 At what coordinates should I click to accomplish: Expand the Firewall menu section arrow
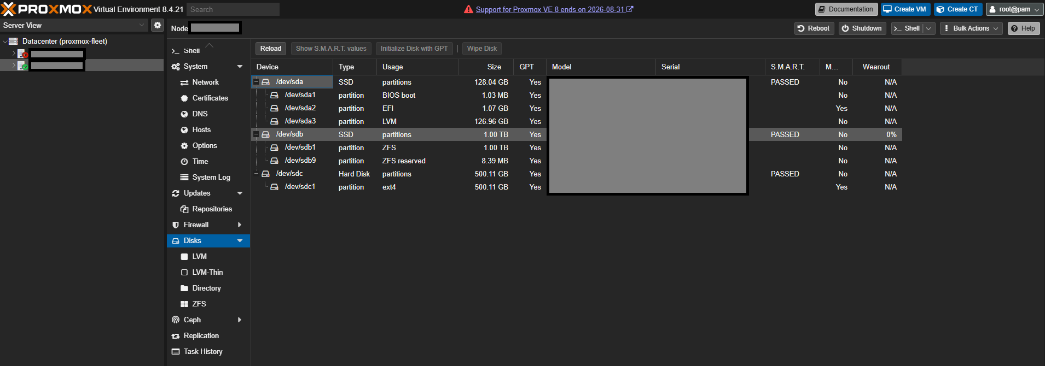[x=240, y=225]
